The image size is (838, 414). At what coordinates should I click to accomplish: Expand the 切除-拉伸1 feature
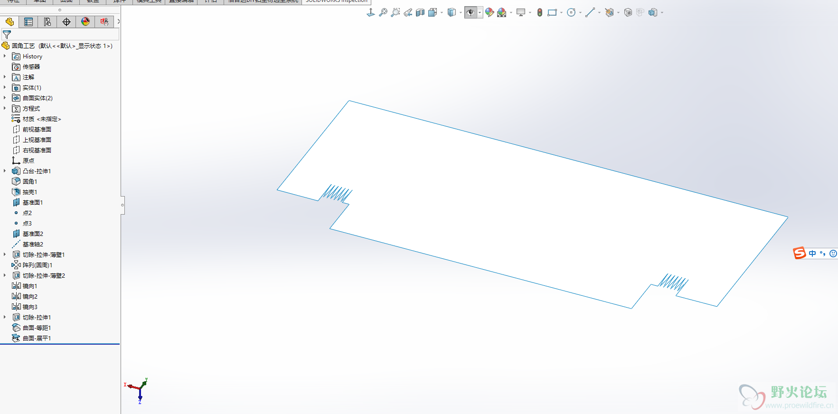(5, 317)
